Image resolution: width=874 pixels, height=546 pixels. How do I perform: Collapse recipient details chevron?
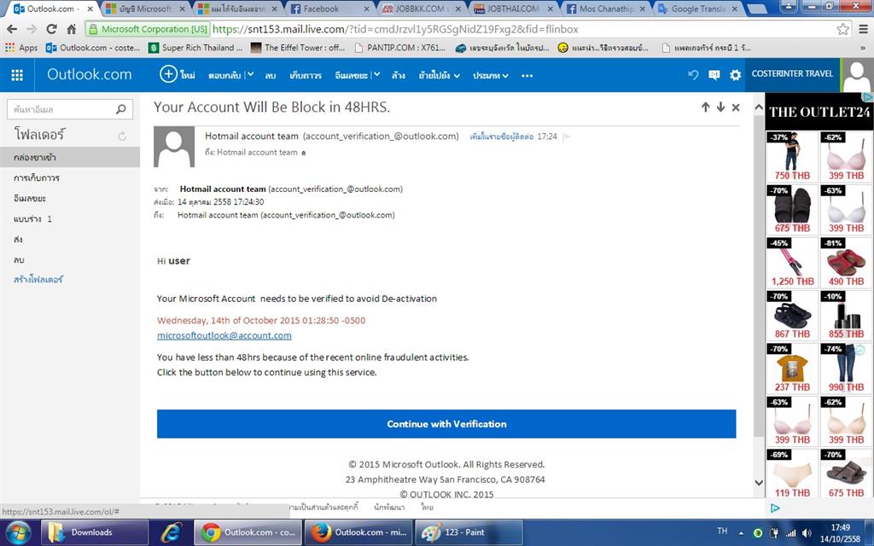[x=304, y=153]
